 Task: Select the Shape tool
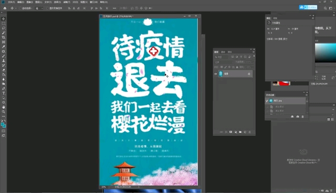coord(4,102)
